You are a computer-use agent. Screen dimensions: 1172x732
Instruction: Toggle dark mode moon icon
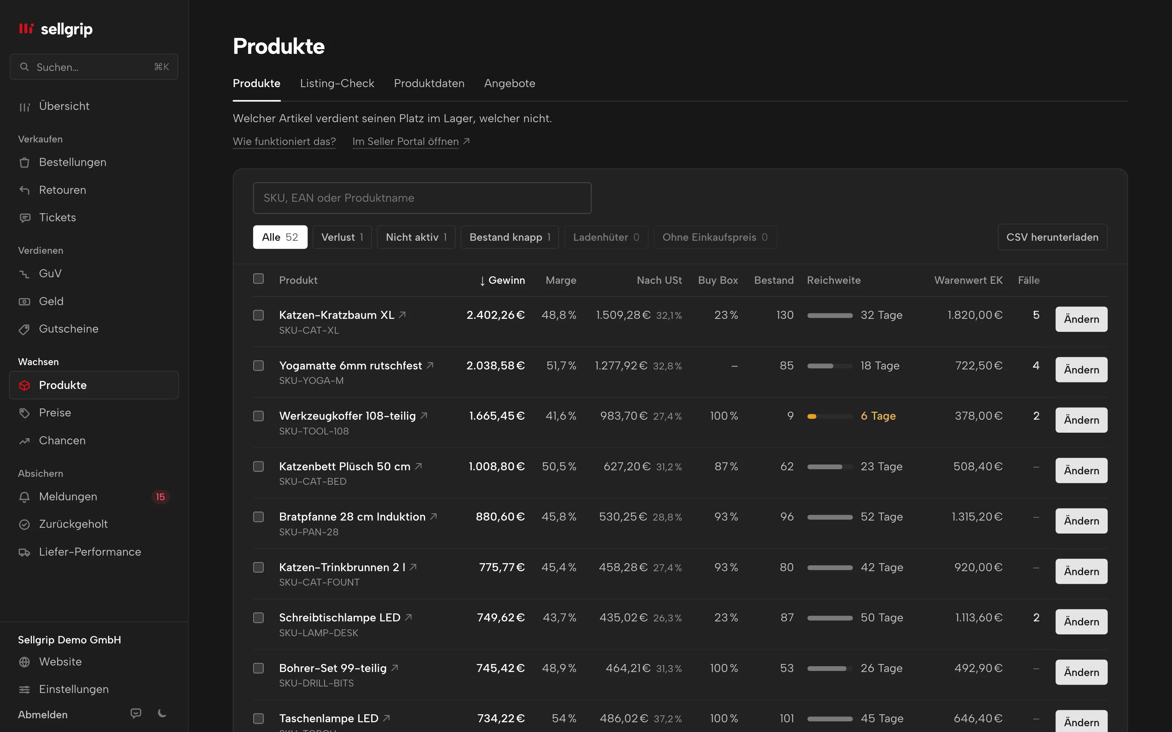(162, 713)
